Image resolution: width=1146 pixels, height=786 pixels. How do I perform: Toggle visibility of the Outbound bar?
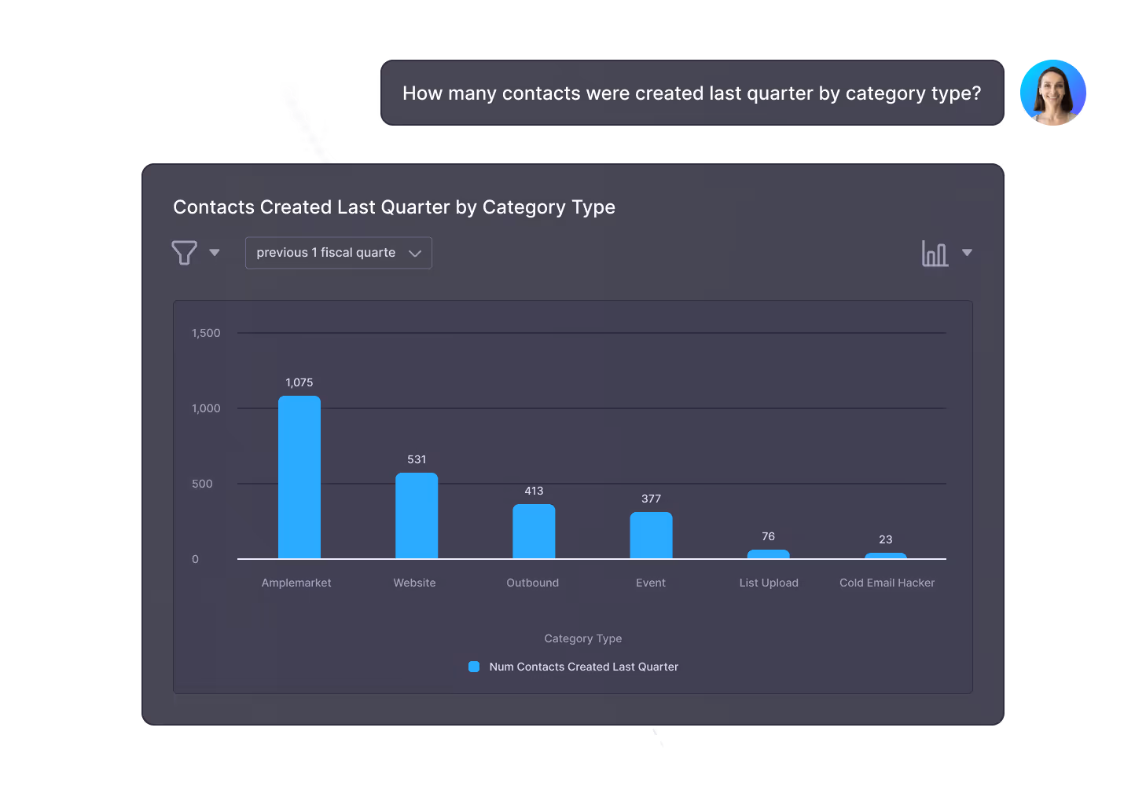[533, 530]
